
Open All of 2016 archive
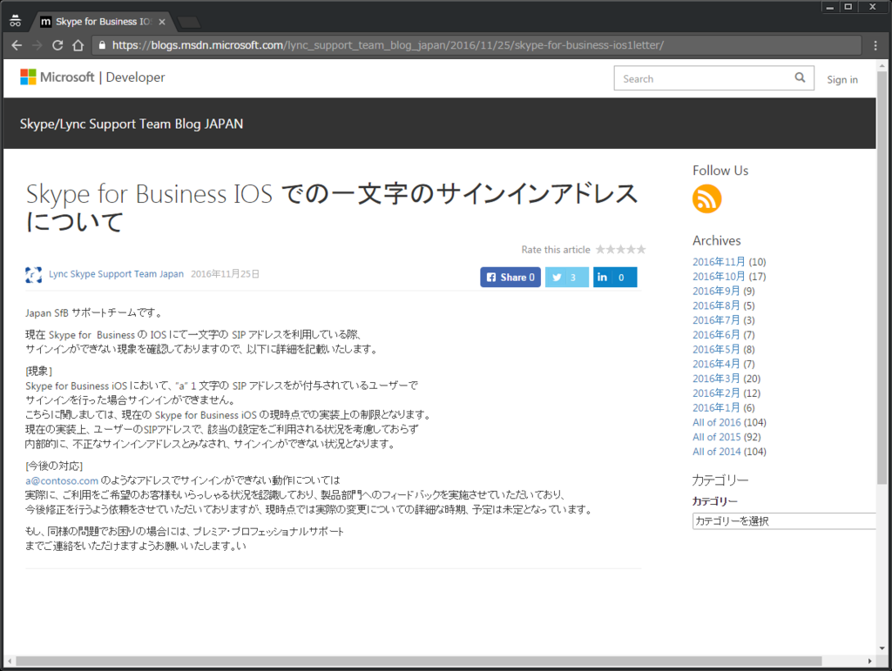coord(717,423)
